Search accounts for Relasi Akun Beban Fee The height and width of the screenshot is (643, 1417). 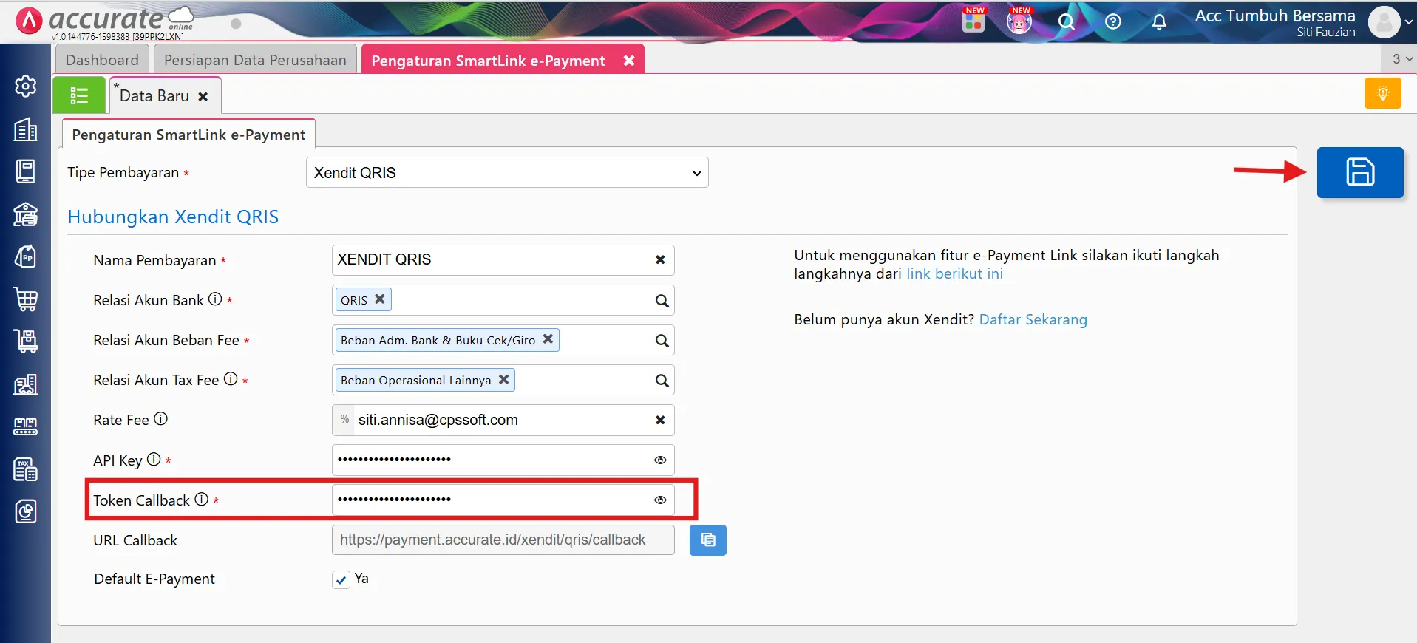coord(662,341)
